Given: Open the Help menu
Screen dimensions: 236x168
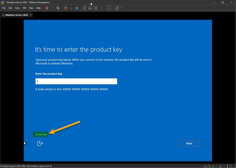Looking at the screenshot, I should (38, 8).
